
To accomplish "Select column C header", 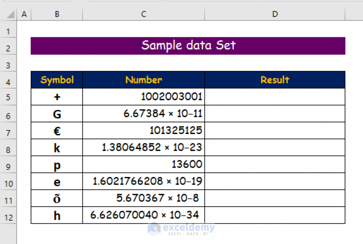I will point(143,14).
